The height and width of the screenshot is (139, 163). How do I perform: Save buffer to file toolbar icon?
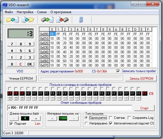(28, 20)
